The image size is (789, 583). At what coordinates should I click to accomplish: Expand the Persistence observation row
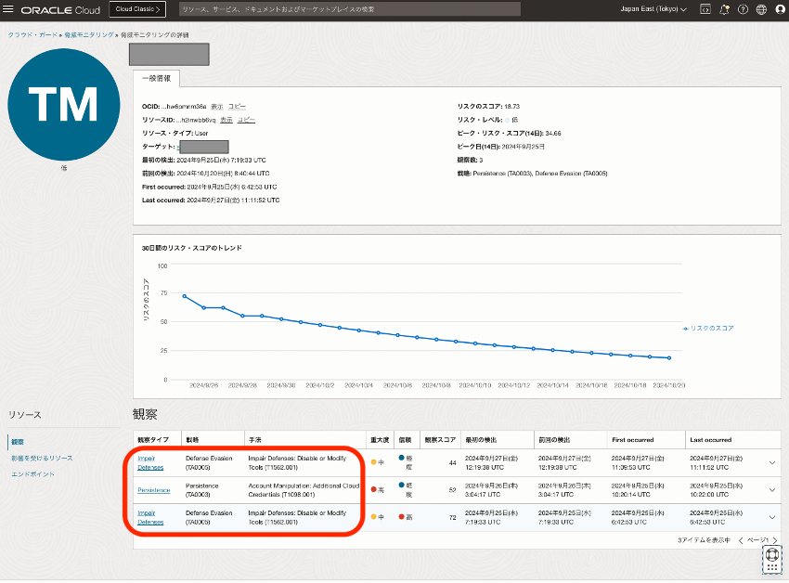[x=772, y=490]
